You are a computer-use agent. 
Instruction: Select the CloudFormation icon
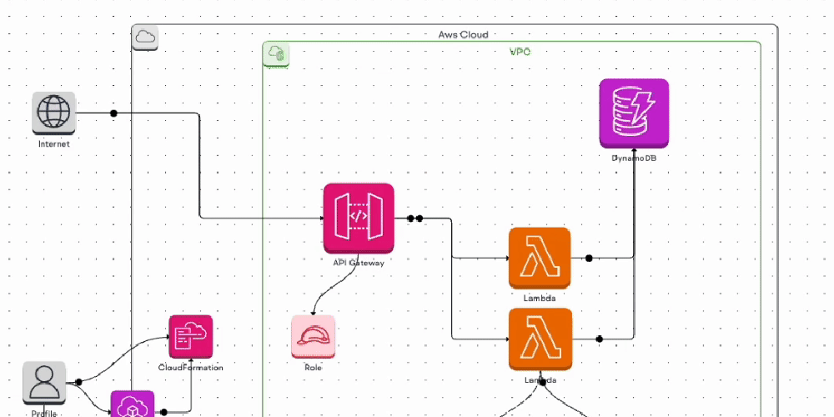pos(191,336)
